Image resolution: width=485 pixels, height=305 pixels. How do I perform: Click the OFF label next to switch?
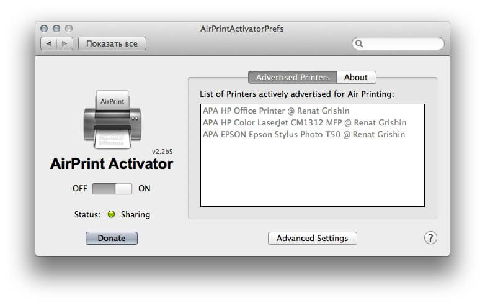click(80, 188)
